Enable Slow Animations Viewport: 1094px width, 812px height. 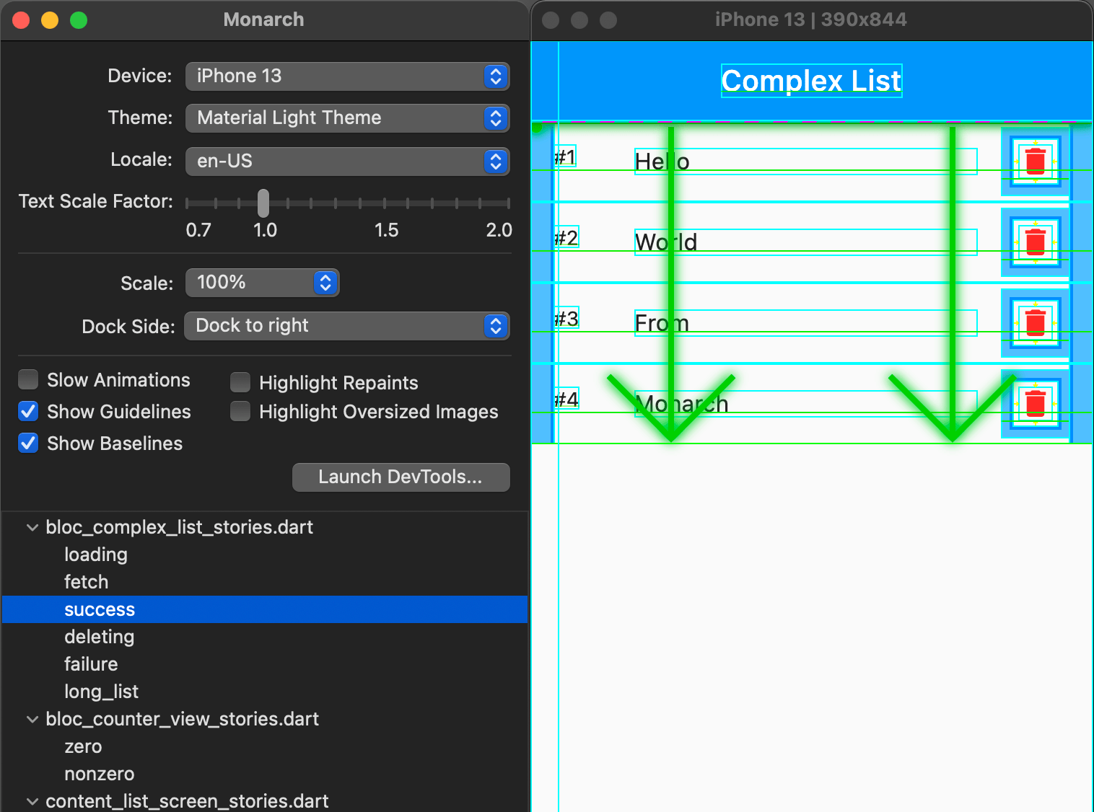[27, 379]
